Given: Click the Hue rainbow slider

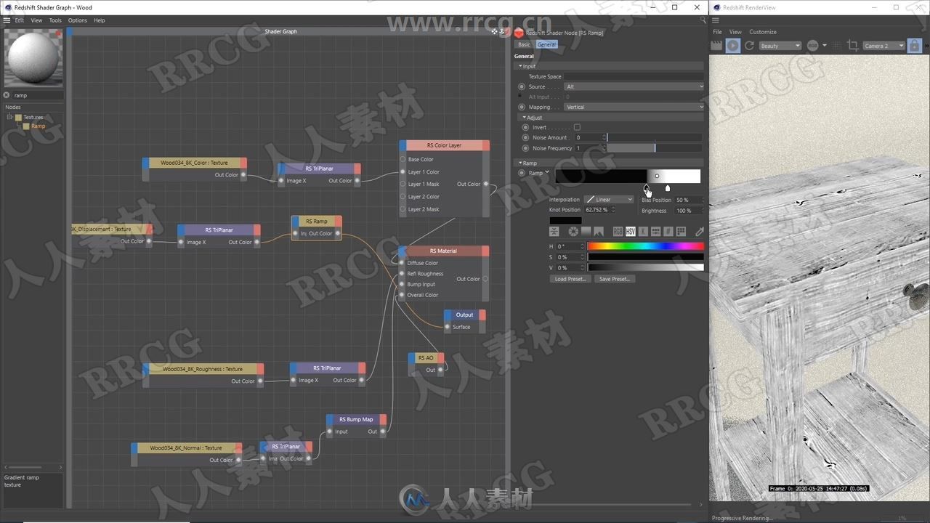Looking at the screenshot, I should pos(645,246).
